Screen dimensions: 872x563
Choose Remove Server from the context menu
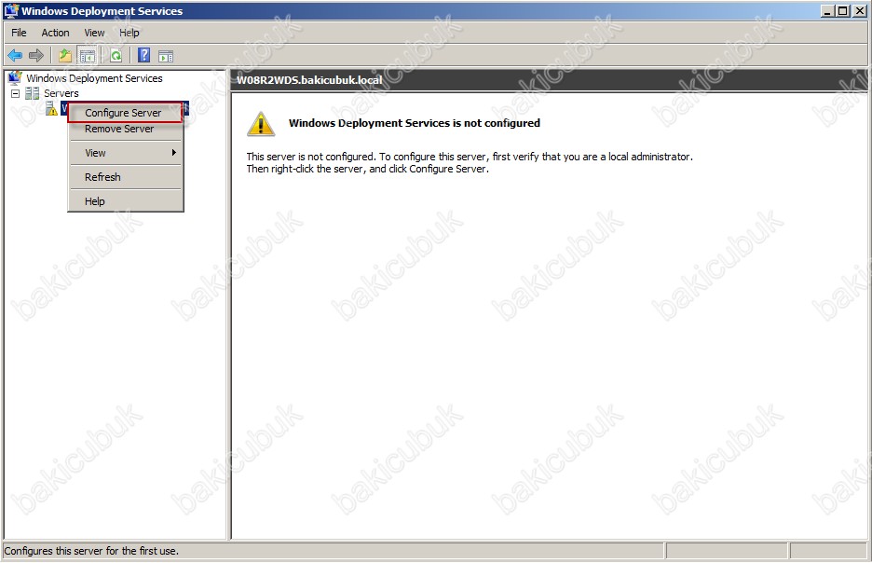(126, 129)
